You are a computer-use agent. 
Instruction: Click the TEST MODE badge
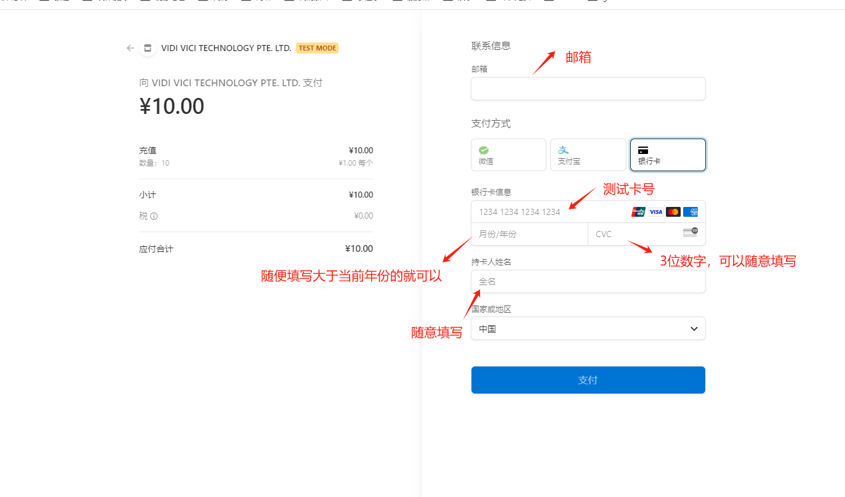coord(318,48)
